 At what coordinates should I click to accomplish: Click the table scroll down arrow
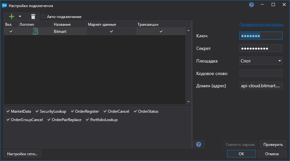click(188, 102)
